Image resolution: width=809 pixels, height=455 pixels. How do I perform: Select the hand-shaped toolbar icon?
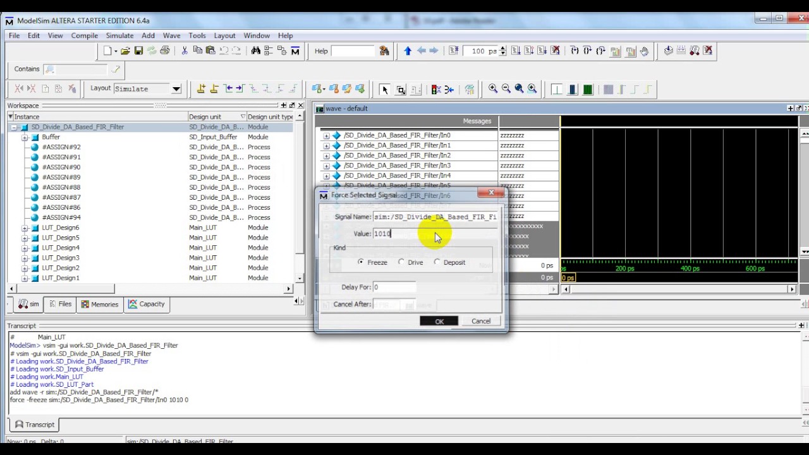click(x=644, y=51)
